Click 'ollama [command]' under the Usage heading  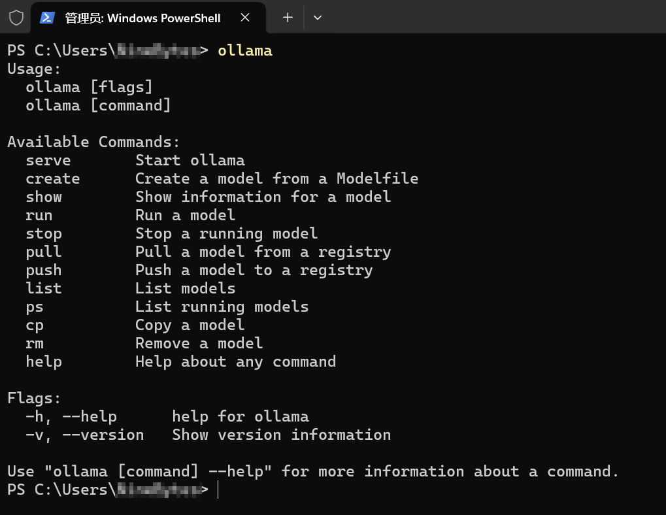tap(98, 105)
